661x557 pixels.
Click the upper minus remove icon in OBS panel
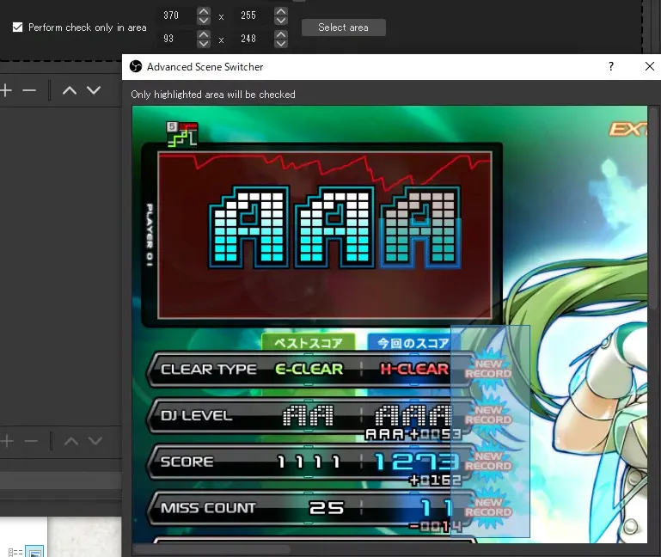coord(29,90)
